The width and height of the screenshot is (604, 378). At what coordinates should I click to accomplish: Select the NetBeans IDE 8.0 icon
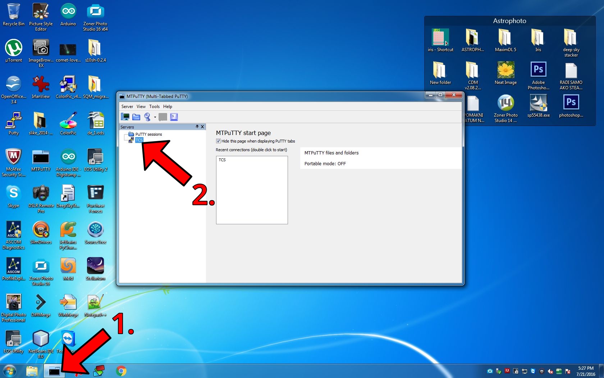click(41, 345)
